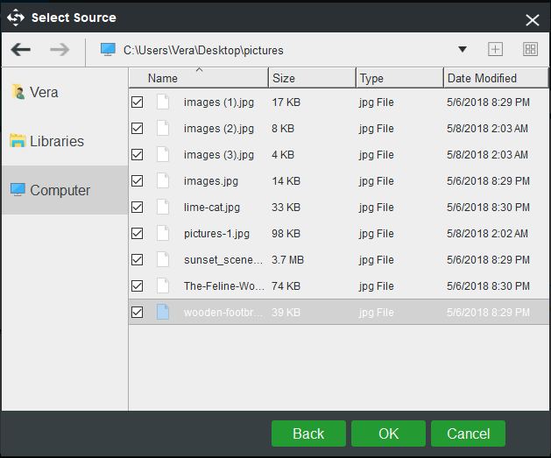The image size is (551, 458).
Task: Click the green Back button
Action: coord(308,433)
